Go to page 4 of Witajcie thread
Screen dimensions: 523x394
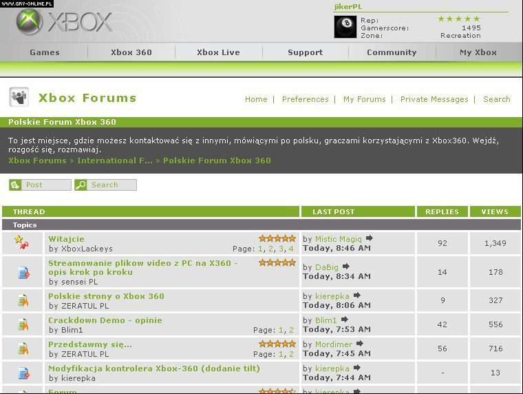[291, 249]
